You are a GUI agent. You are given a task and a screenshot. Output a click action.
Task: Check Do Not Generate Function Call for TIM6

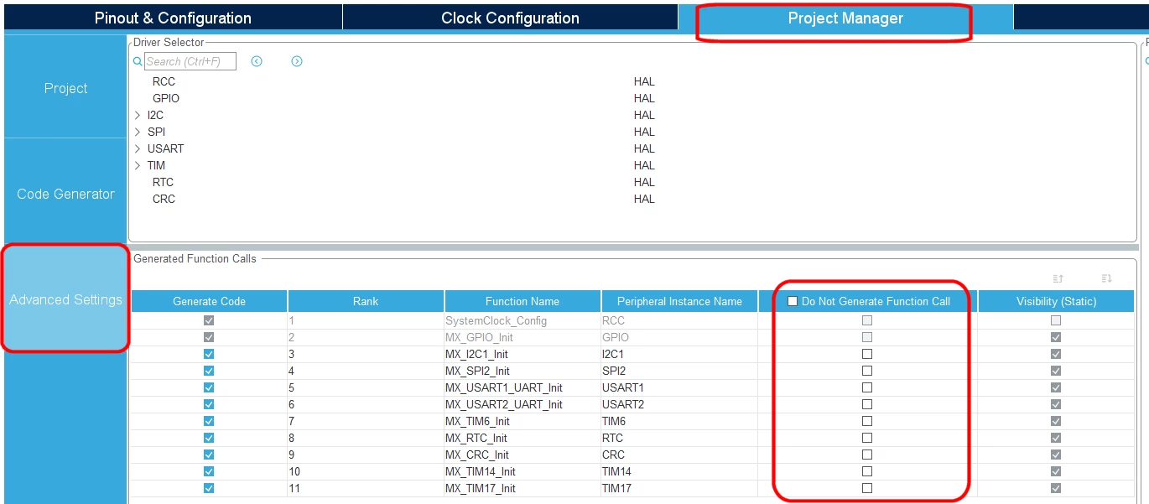(867, 421)
